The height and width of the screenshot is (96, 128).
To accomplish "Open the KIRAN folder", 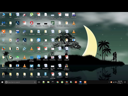I will tap(31, 75).
